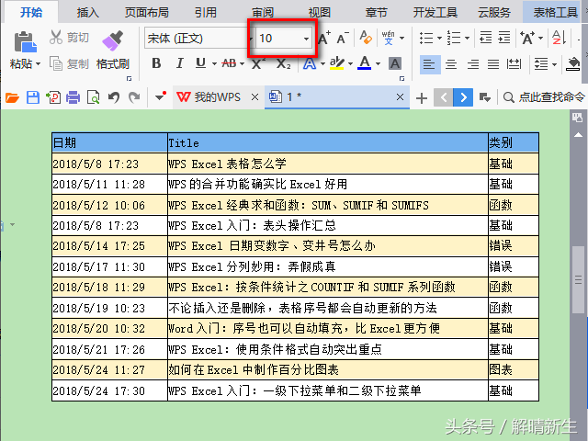Image resolution: width=588 pixels, height=441 pixels.
Task: Click the Undo arrow
Action: pyautogui.click(x=114, y=97)
